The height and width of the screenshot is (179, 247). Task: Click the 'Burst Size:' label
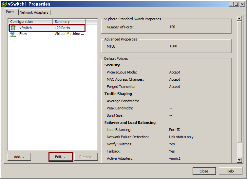tap(115, 115)
